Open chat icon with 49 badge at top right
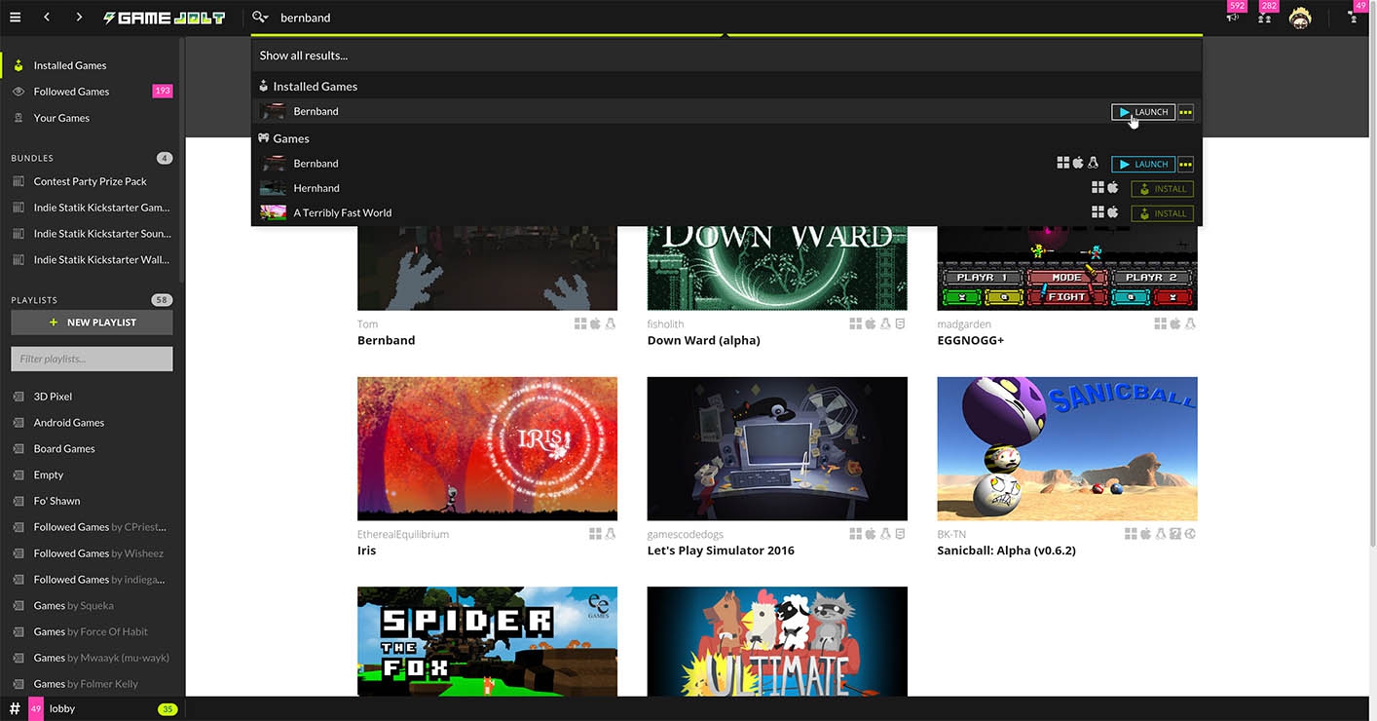The width and height of the screenshot is (1377, 721). pyautogui.click(x=1354, y=18)
